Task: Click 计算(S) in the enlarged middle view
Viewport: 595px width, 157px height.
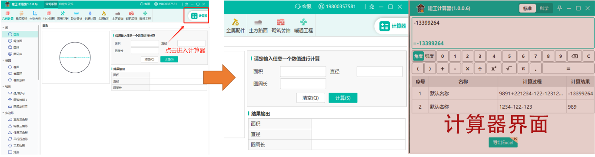Action: (343, 98)
